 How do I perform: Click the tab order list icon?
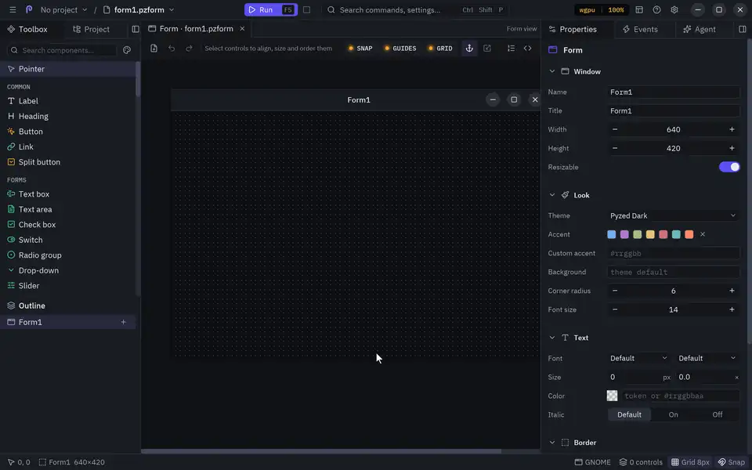511,48
